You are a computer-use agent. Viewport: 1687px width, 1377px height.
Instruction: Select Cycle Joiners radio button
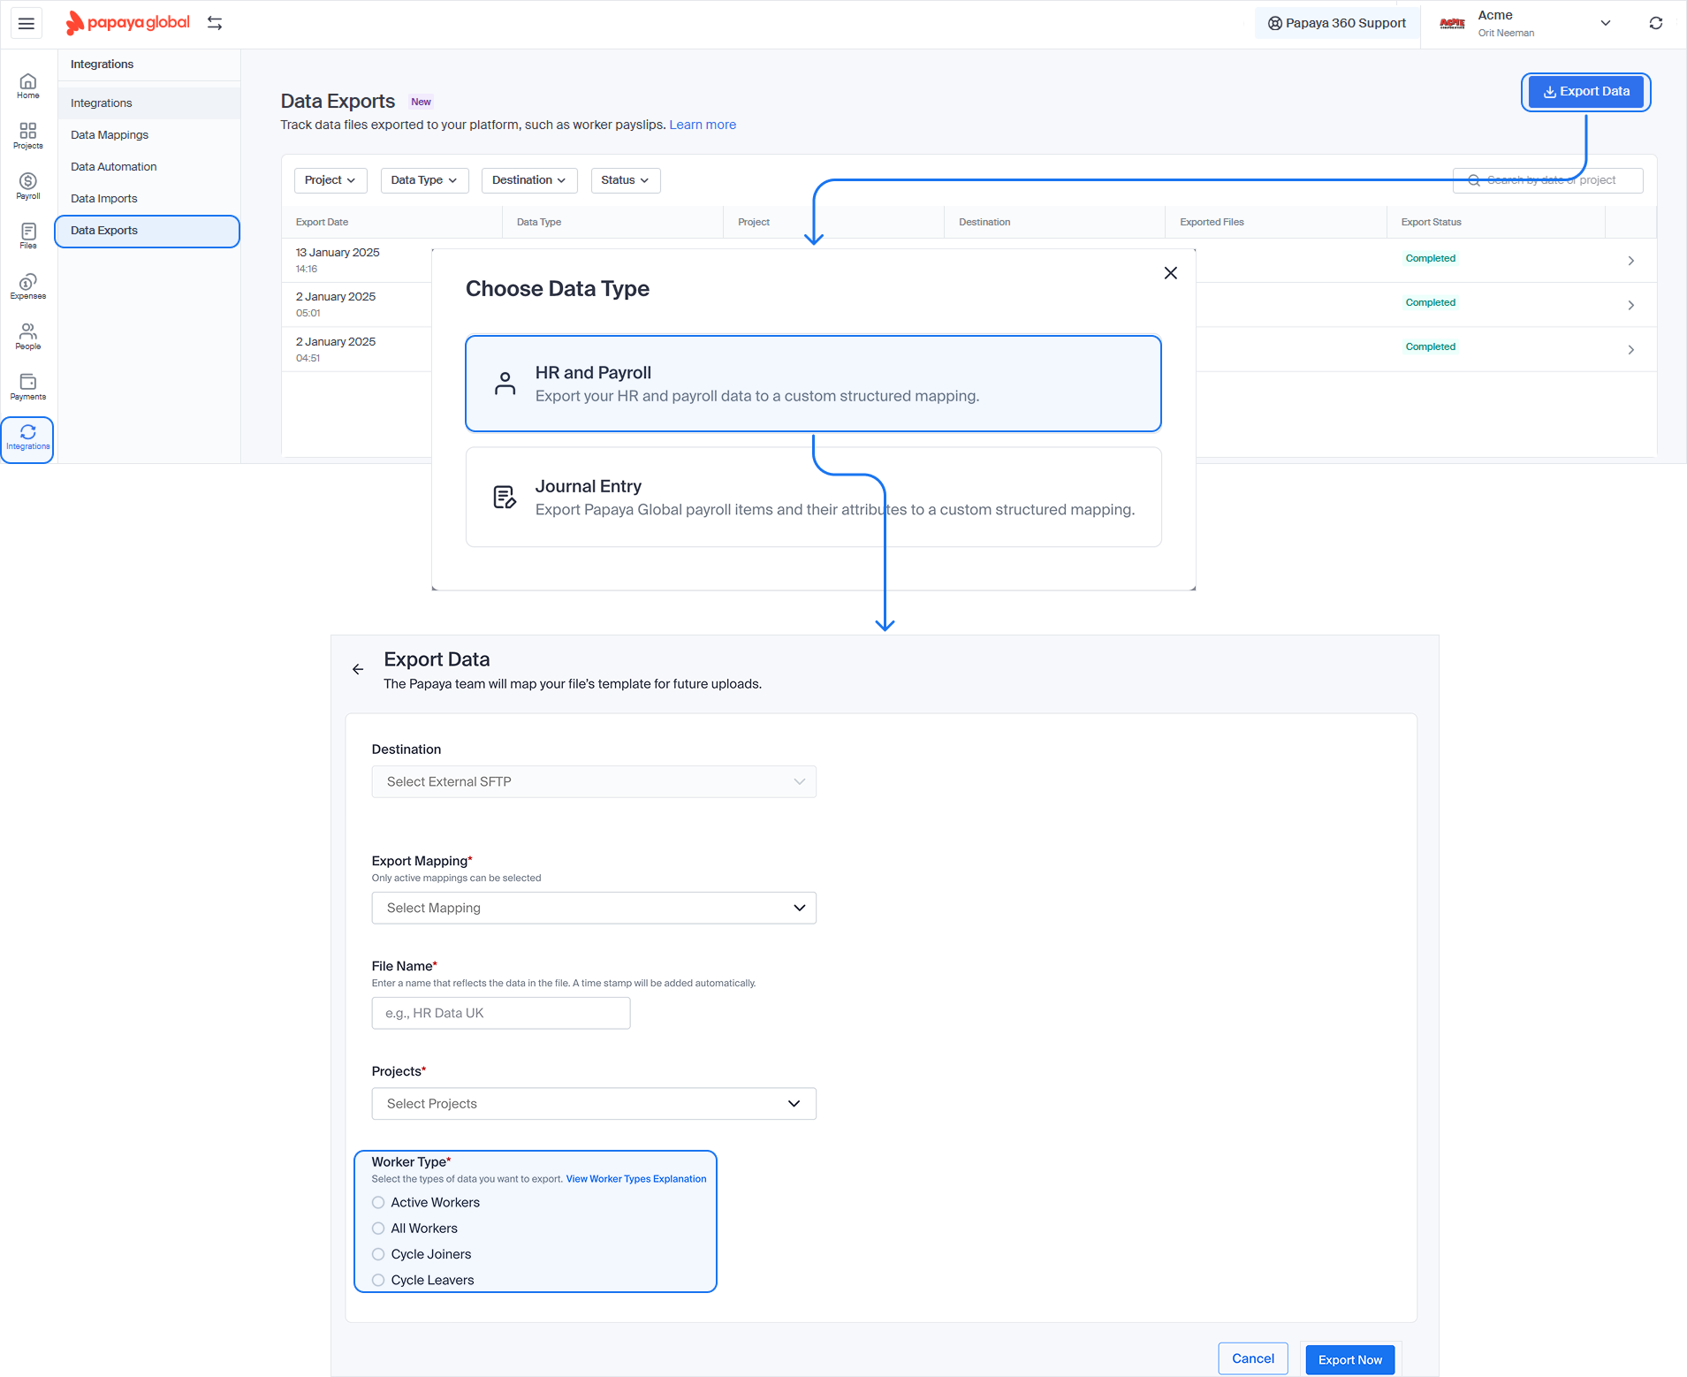[x=378, y=1254]
